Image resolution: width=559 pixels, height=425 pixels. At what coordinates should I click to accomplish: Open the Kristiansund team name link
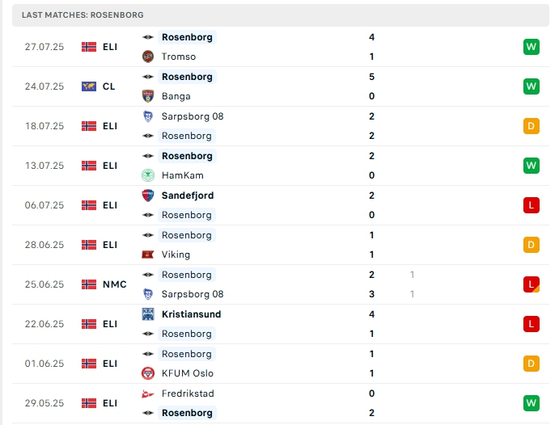[x=192, y=314]
